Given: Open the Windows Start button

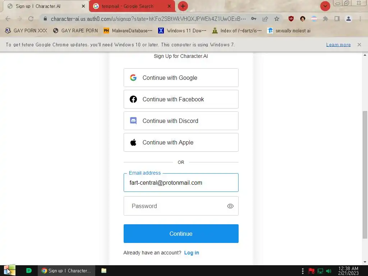Looking at the screenshot, I should (x=9, y=271).
